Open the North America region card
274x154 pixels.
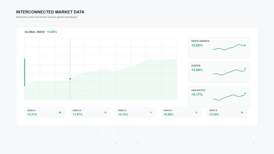(x=219, y=47)
